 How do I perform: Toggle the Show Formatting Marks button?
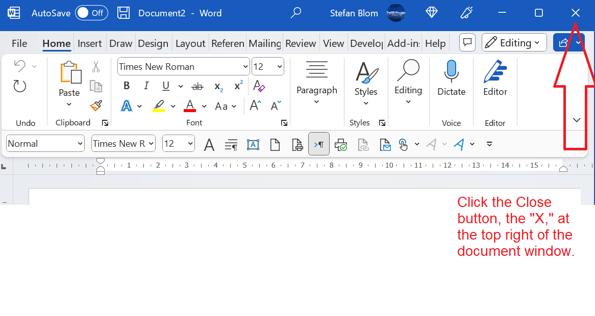pos(318,144)
